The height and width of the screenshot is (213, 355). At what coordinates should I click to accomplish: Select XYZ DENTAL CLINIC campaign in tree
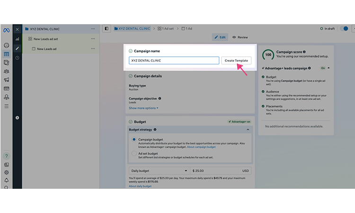pyautogui.click(x=45, y=29)
